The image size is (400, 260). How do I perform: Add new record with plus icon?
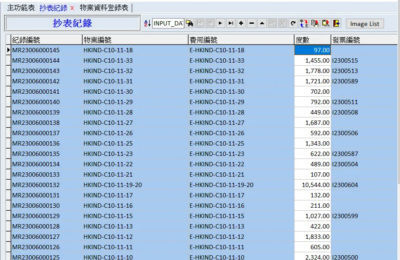(x=241, y=23)
